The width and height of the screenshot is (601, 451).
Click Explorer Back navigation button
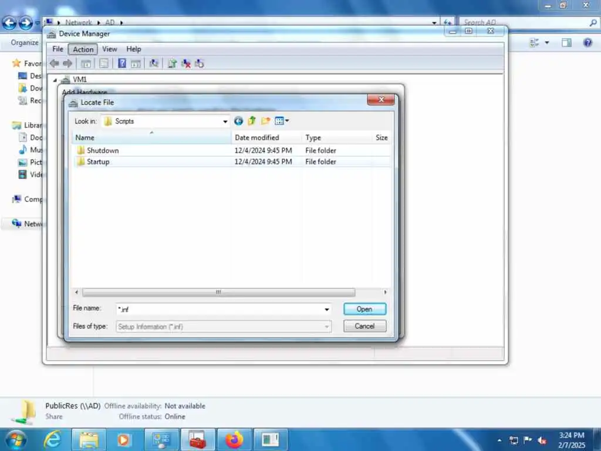[9, 23]
